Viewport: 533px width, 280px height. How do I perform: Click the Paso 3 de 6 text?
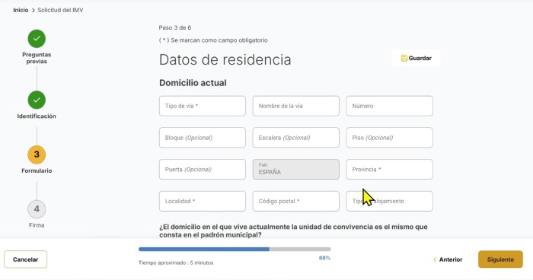point(174,27)
